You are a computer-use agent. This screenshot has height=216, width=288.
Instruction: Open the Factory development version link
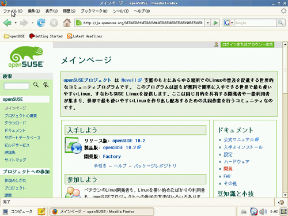click(x=112, y=157)
